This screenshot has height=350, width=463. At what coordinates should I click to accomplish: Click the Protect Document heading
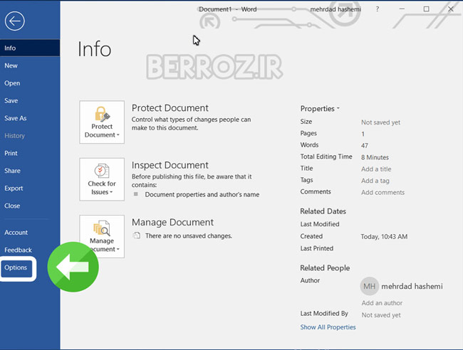pos(170,108)
